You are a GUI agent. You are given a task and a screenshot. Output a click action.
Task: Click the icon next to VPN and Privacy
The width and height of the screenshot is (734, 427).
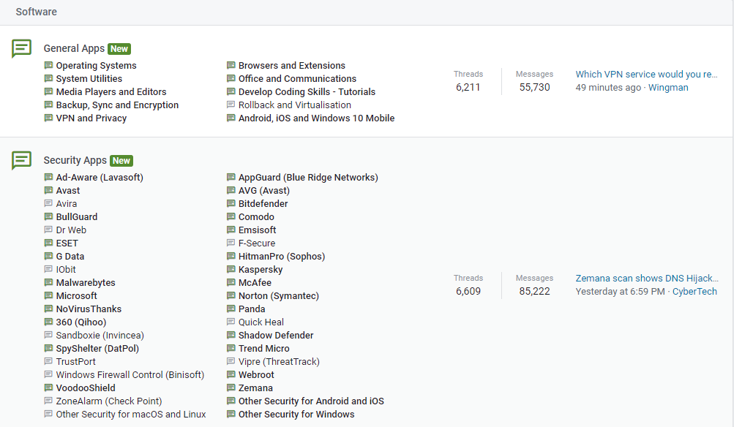[49, 118]
